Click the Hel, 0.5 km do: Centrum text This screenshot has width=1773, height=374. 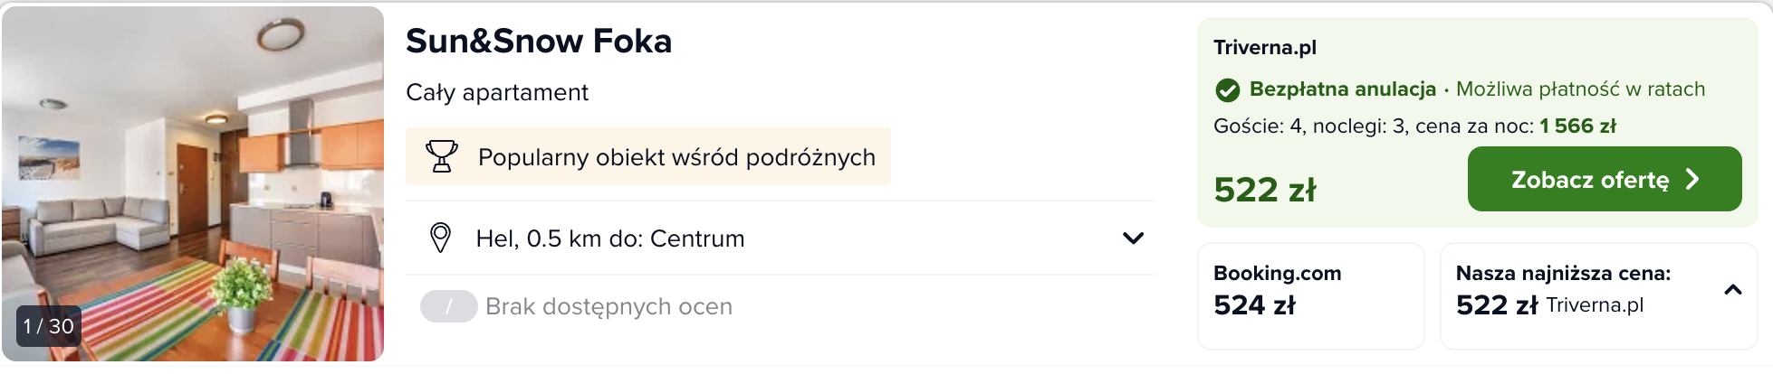[x=610, y=238]
